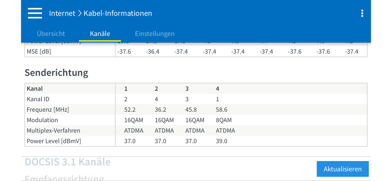Select the Kanäle tab
This screenshot has height=181, width=392.
coord(100,34)
